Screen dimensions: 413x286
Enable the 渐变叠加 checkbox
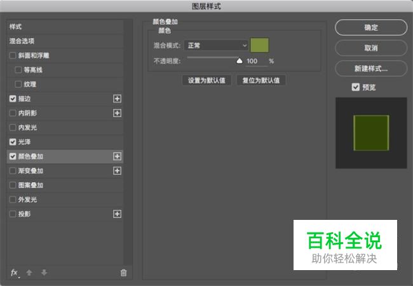point(13,171)
